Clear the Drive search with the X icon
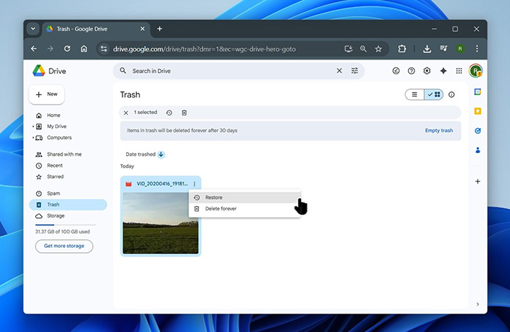 [x=339, y=71]
